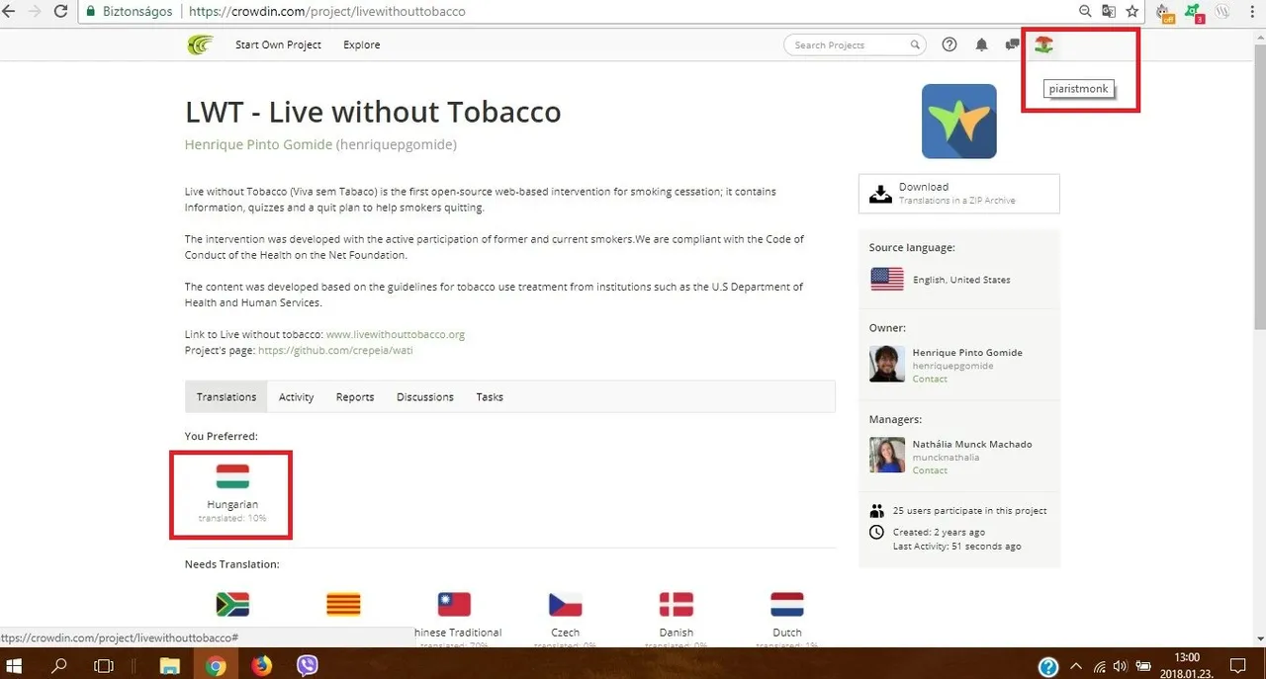Viewport: 1266px width, 679px height.
Task: Open the notifications bell icon
Action: 981,44
